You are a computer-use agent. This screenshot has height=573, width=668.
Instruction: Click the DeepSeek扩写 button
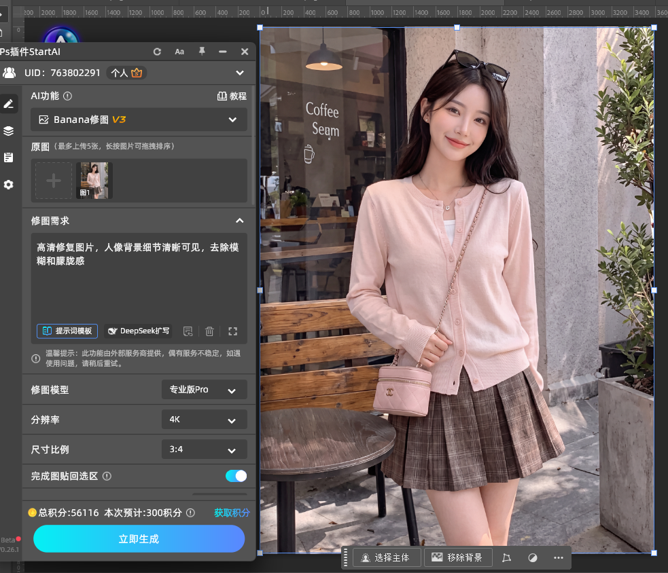(x=139, y=331)
